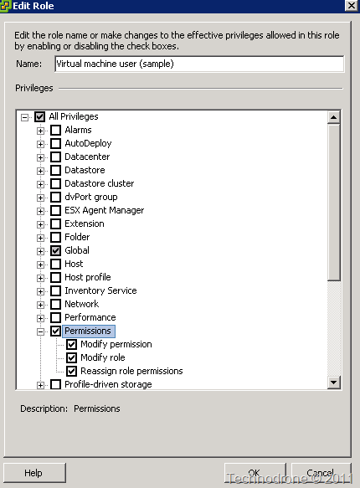Viewport: 360px width, 488px height.
Task: Uncheck the Global privilege checkbox
Action: pyautogui.click(x=56, y=250)
